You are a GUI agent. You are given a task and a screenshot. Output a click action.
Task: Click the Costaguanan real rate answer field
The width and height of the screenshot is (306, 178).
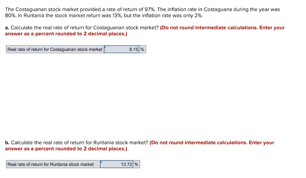pos(122,49)
